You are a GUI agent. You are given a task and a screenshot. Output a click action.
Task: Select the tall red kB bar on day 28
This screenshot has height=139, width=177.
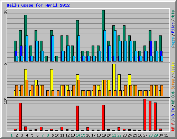pos(150,116)
